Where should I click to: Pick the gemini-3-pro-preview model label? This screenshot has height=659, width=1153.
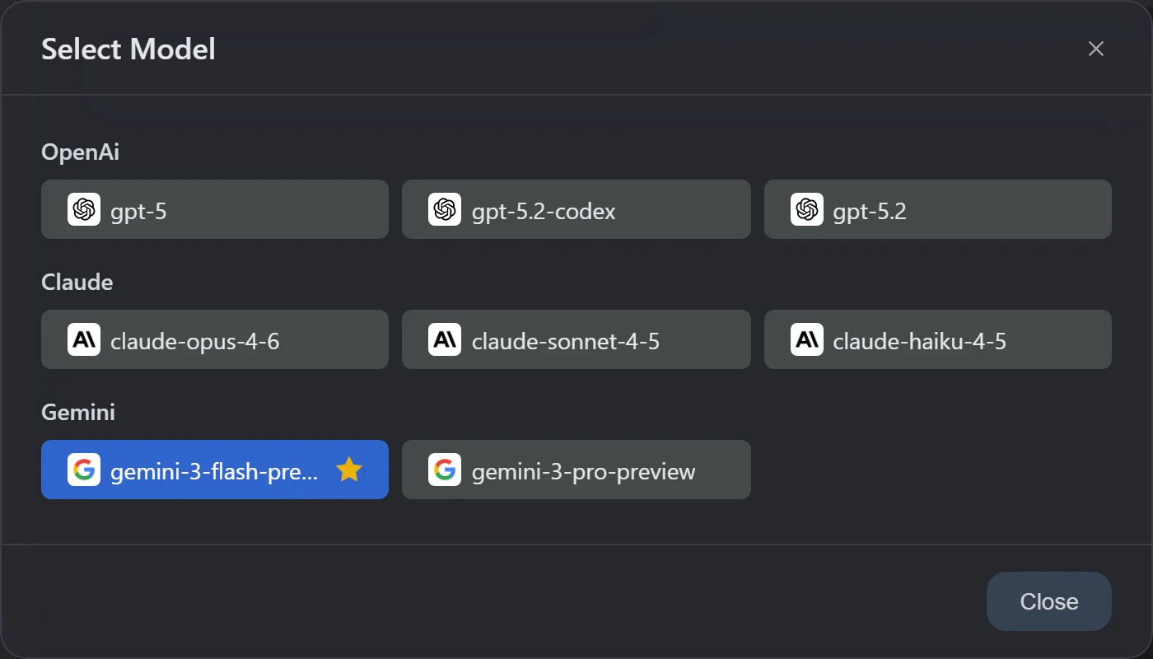click(x=584, y=472)
